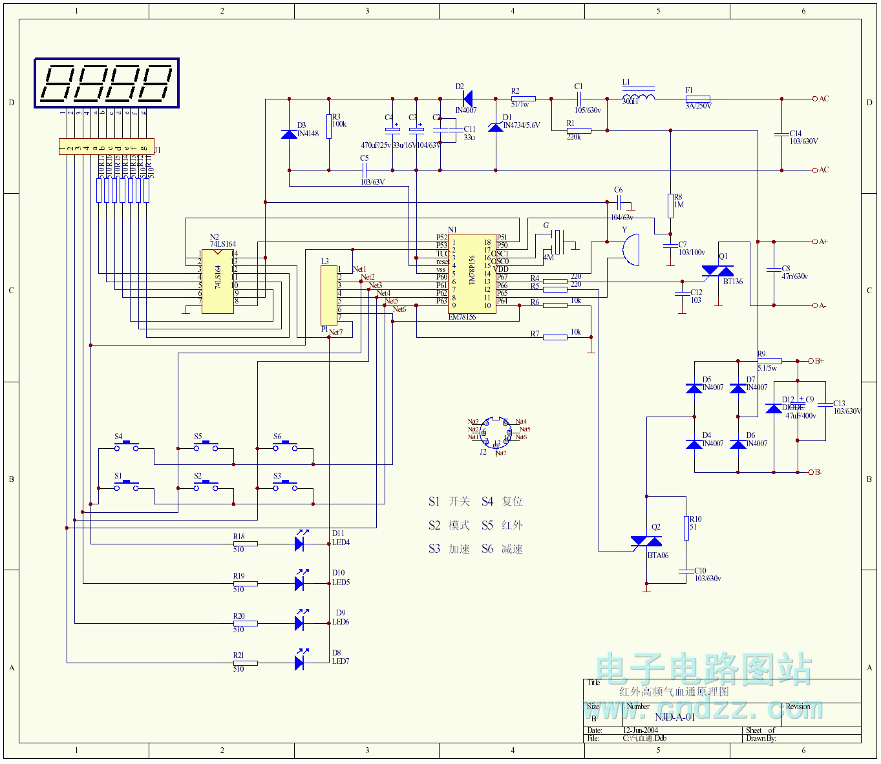This screenshot has height=764, width=881.
Task: Click the 'S6 减速' legend text
Action: coord(502,550)
